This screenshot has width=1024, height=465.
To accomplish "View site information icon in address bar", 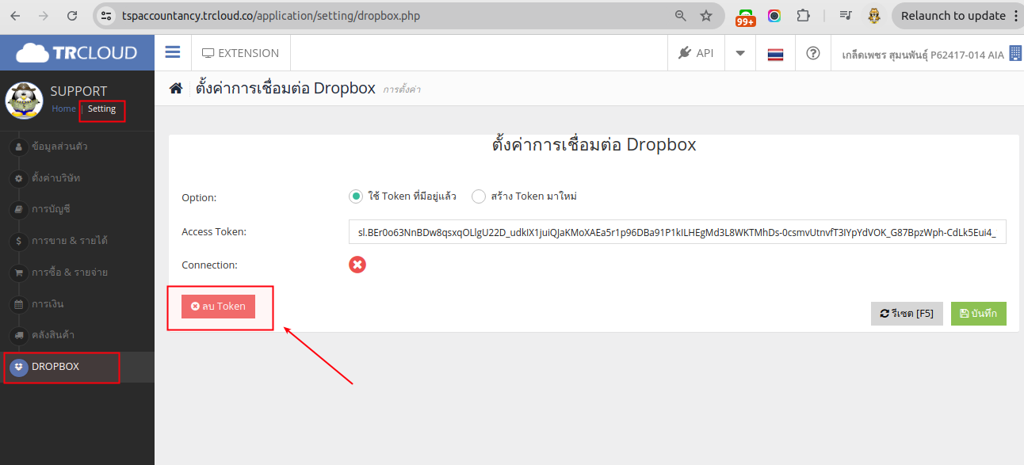I will point(107,16).
